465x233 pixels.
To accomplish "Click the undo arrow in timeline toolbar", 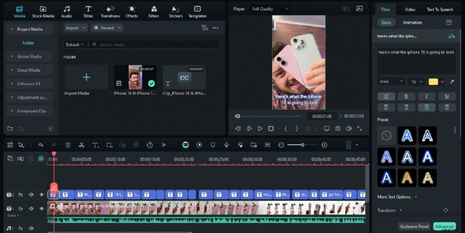I will (x=41, y=145).
